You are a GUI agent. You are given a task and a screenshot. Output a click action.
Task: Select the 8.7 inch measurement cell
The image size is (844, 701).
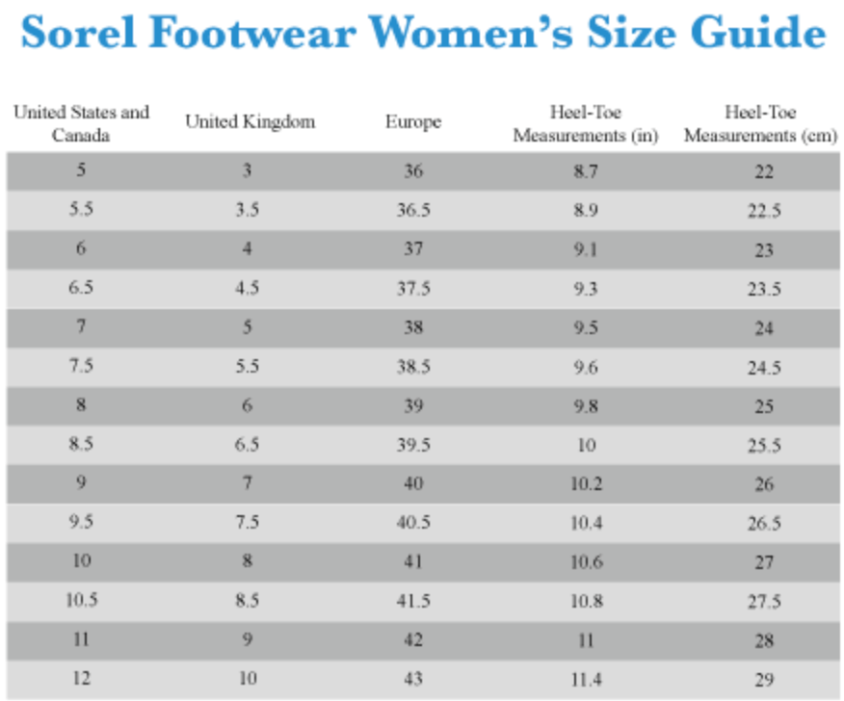point(585,171)
